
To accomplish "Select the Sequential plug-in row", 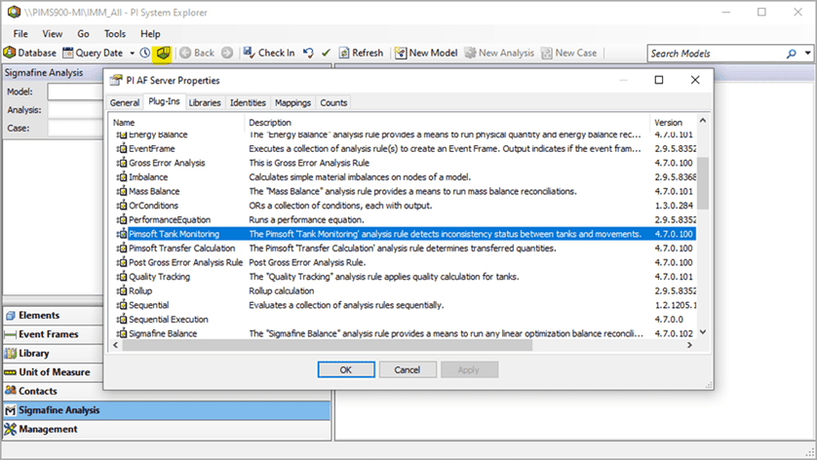I will tap(404, 305).
